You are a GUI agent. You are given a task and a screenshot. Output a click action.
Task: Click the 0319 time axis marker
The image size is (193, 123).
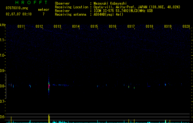click(x=168, y=26)
